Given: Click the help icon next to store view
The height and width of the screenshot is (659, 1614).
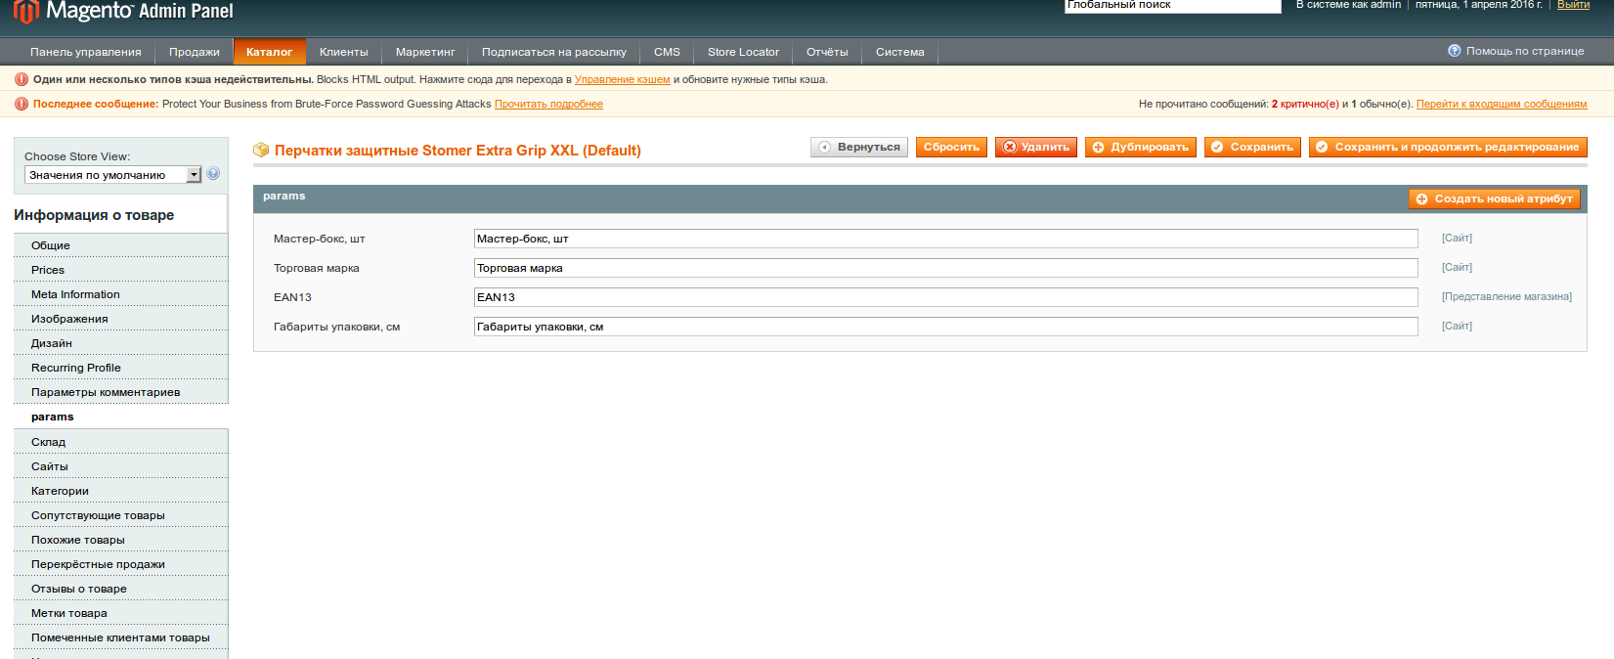Looking at the screenshot, I should coord(213,174).
